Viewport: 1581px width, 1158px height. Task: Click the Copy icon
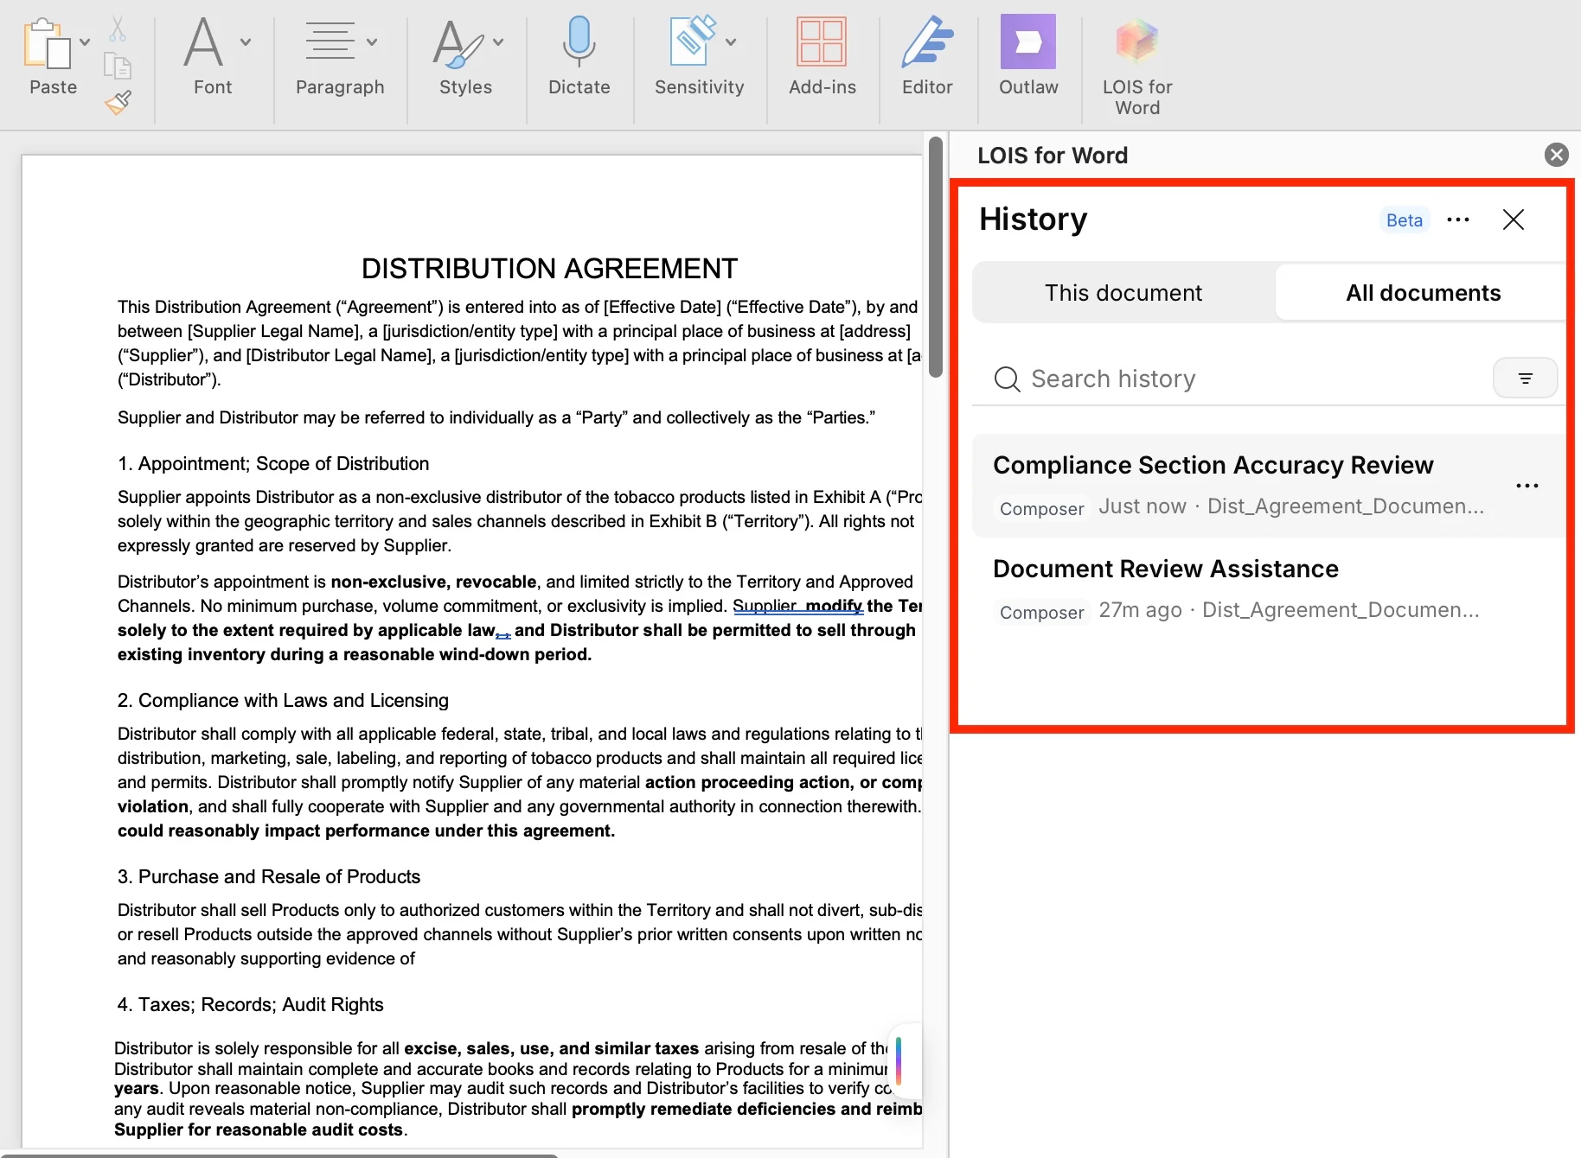pyautogui.click(x=118, y=66)
